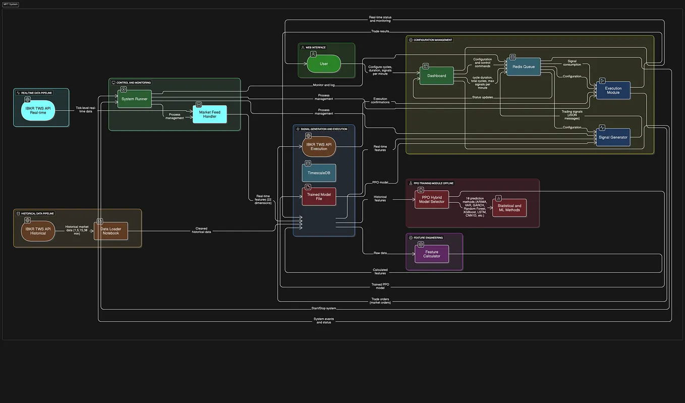Click the globe icon on IBKR TWS API Real-time
Screen dimensions: 685x403
[27, 99]
